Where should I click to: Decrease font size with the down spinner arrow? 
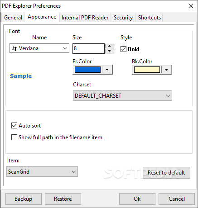[110, 51]
